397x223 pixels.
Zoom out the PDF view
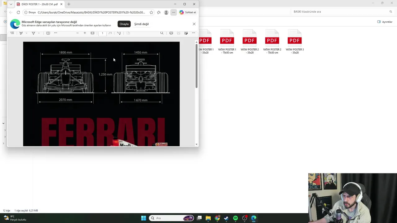pos(78,33)
